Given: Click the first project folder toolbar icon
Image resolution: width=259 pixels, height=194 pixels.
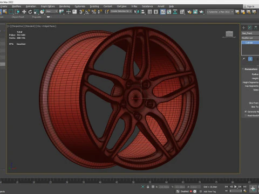Looking at the screenshot, I should tap(237, 12).
